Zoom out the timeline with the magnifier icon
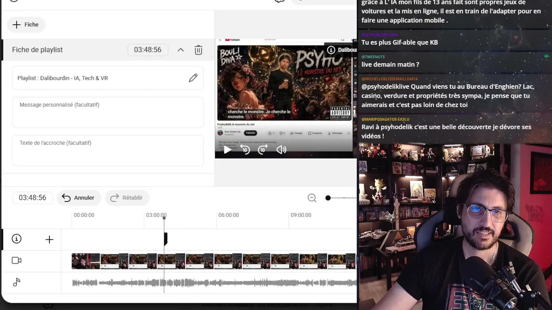This screenshot has height=310, width=552. pos(312,198)
